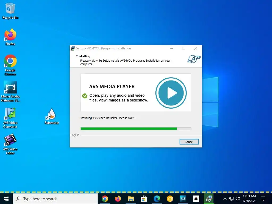
Task: Open the notification center
Action: click(263, 199)
